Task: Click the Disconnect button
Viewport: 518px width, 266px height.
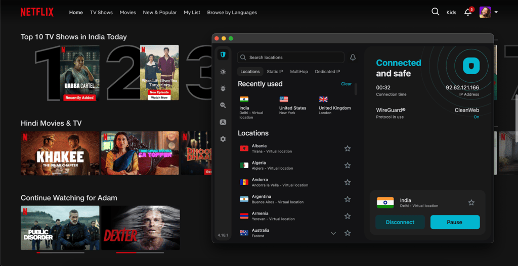Action: 400,222
